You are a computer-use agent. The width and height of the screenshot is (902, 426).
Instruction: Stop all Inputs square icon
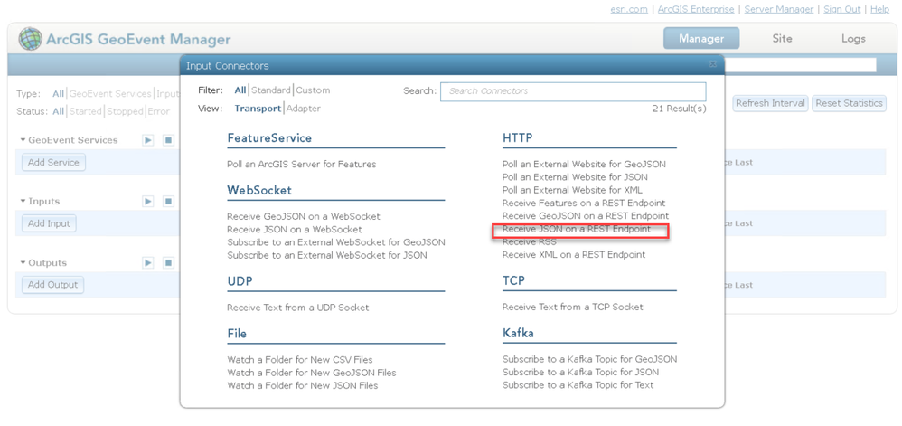(x=168, y=201)
